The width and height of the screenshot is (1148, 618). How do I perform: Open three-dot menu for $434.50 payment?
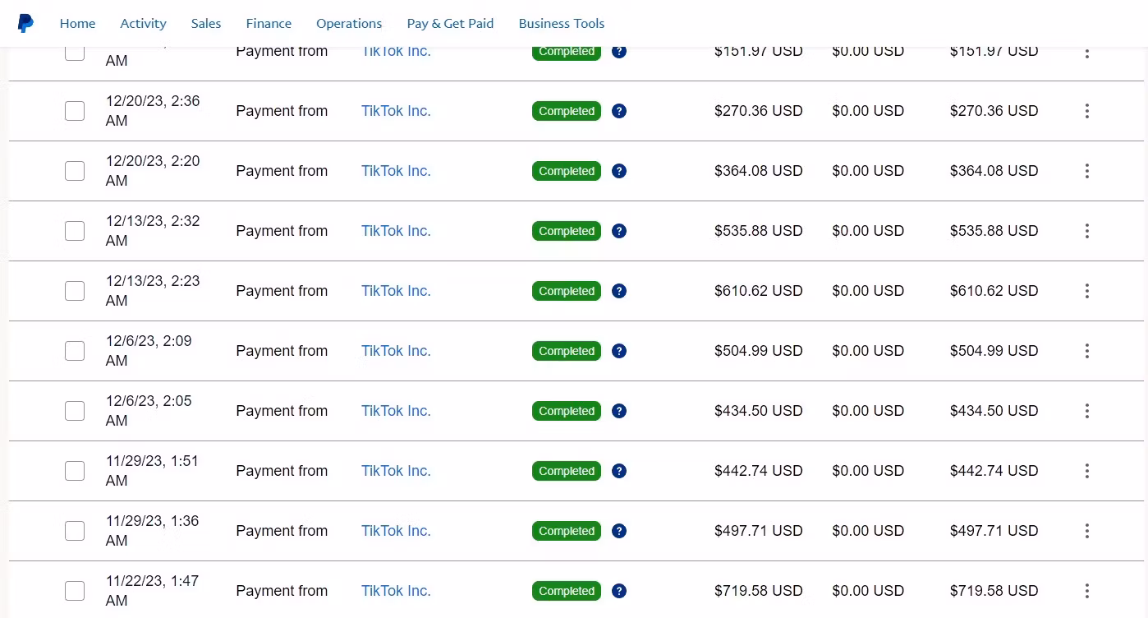pyautogui.click(x=1086, y=411)
